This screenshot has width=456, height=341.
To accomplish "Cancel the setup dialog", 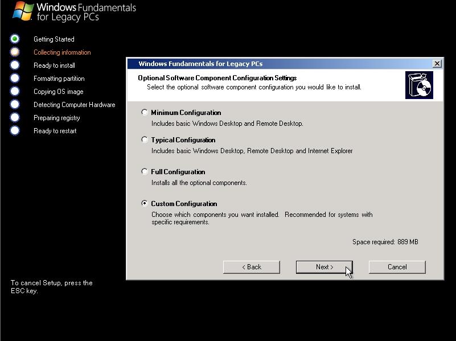I will [397, 267].
